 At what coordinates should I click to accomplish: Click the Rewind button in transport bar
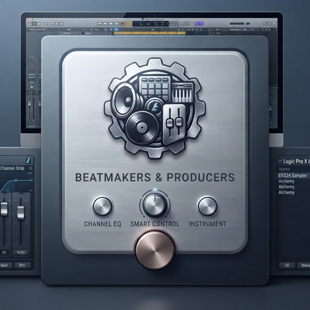pos(99,24)
